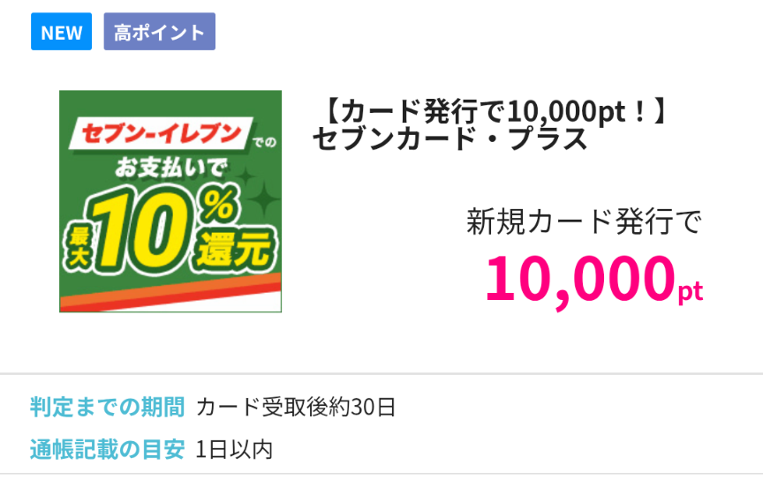763x487 pixels.
Task: Click the 高ポイント badge
Action: click(159, 33)
